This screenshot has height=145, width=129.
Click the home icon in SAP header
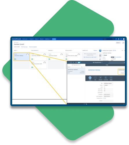click(76, 62)
